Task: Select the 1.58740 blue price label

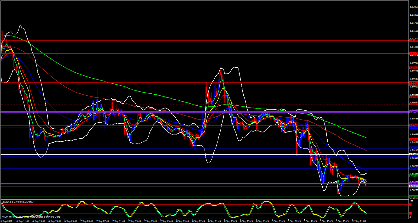Action: tap(413, 168)
